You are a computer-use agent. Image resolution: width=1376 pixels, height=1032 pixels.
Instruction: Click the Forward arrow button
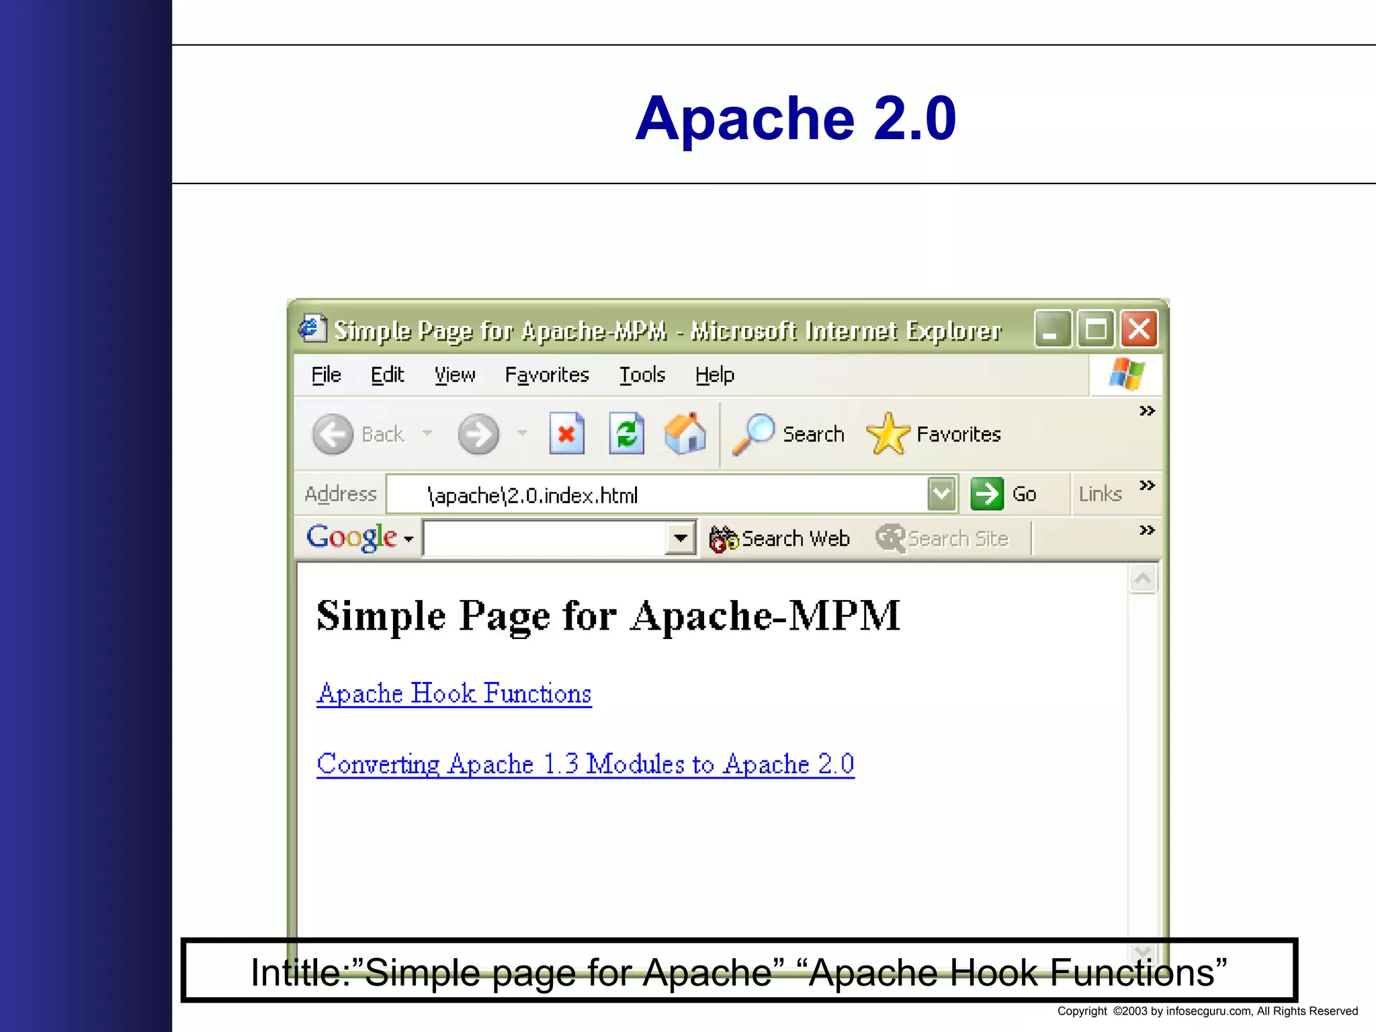pyautogui.click(x=478, y=434)
